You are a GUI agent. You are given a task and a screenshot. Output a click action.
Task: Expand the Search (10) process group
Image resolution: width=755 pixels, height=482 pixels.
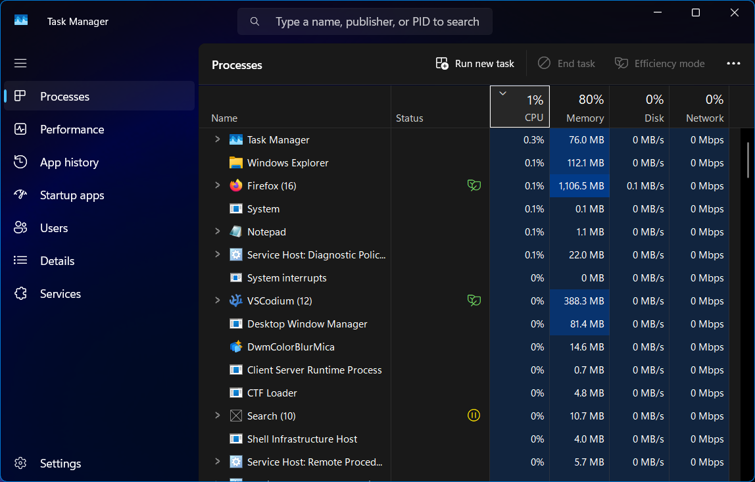coord(217,415)
